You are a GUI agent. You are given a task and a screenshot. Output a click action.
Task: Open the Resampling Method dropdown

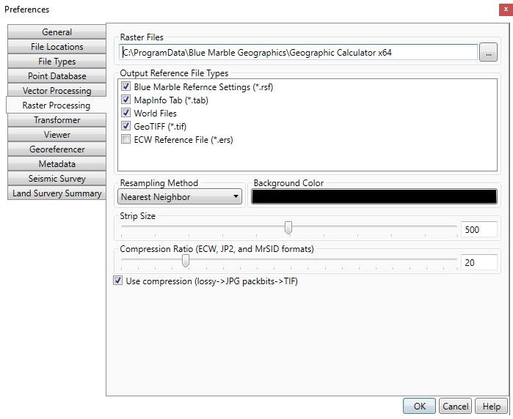pos(180,196)
